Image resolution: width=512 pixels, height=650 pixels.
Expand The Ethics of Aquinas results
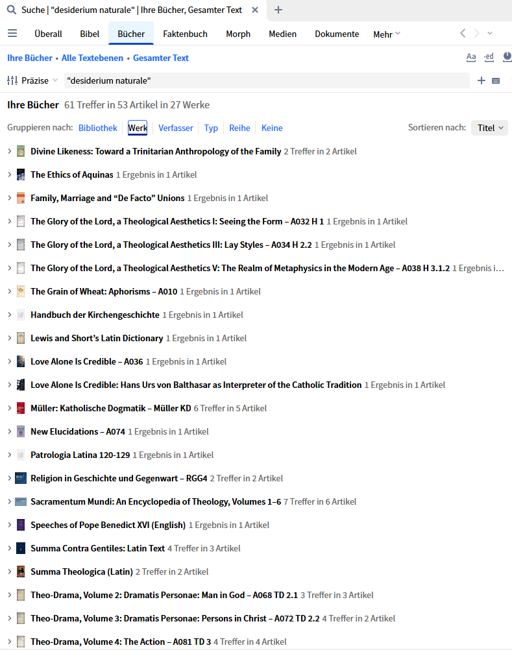coord(9,175)
